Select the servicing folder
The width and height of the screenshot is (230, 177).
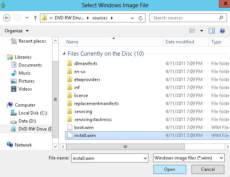pos(83,112)
